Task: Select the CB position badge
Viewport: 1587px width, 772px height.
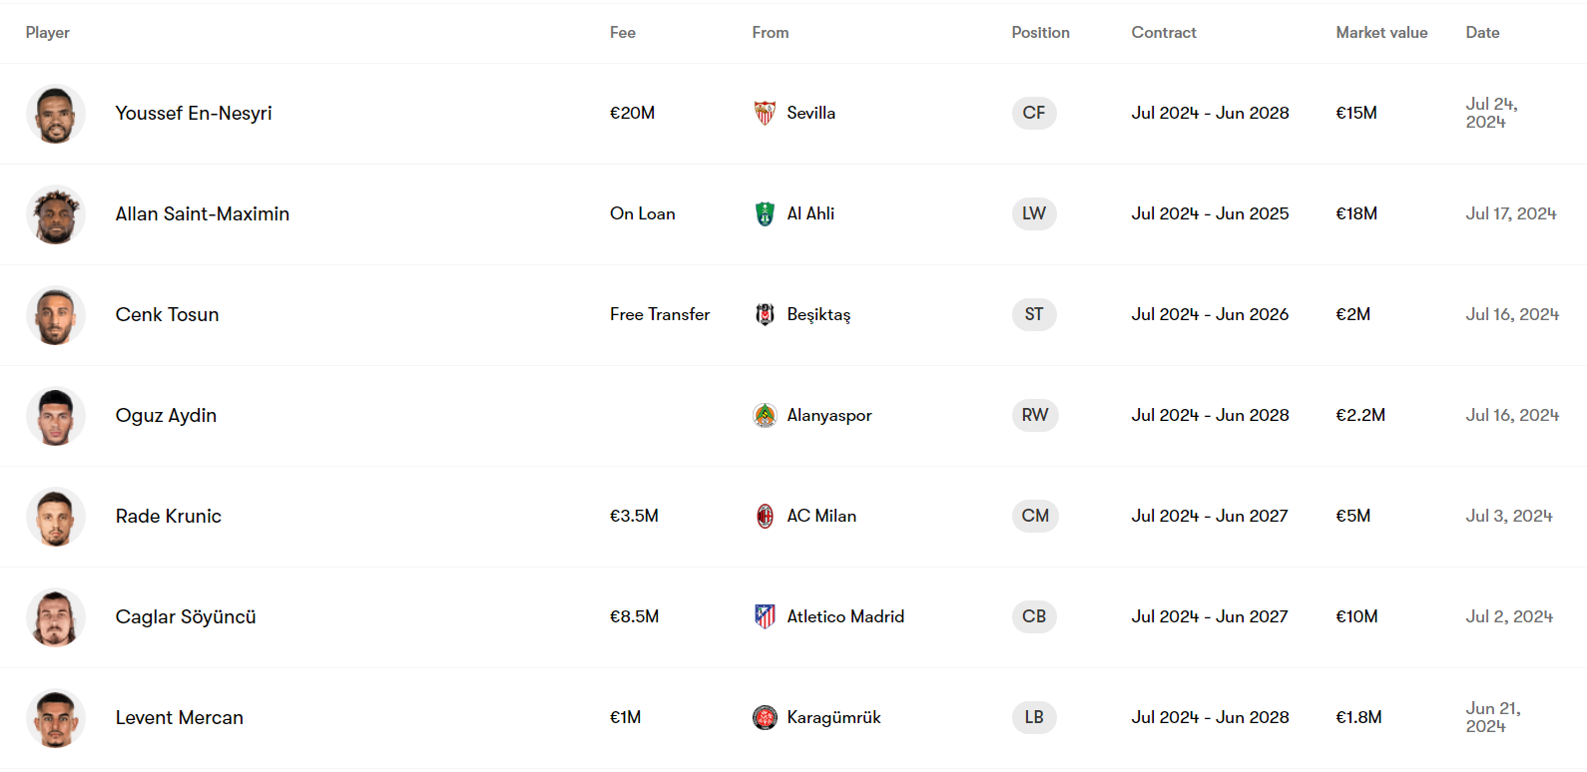Action: pos(1034,616)
